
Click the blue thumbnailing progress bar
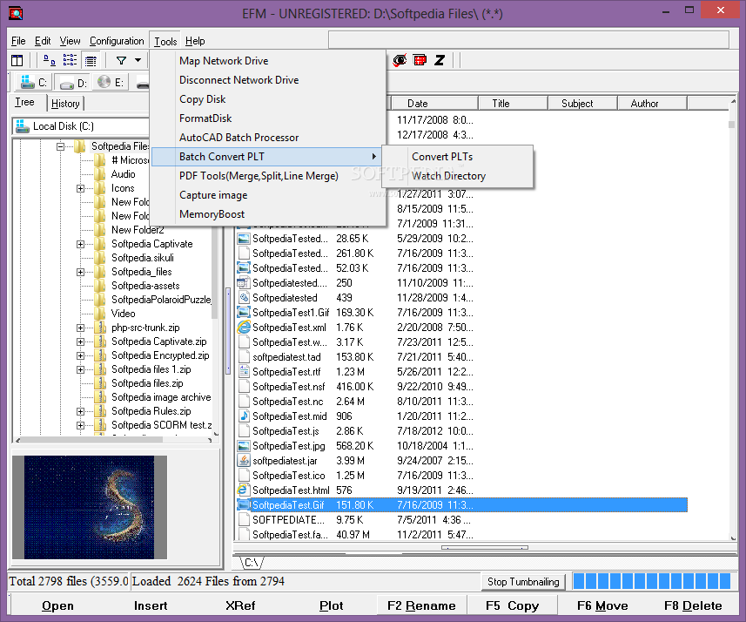click(x=652, y=582)
